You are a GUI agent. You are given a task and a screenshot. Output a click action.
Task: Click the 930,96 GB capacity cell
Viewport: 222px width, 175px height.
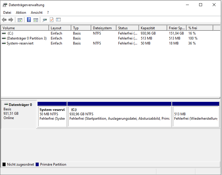[x=148, y=33]
